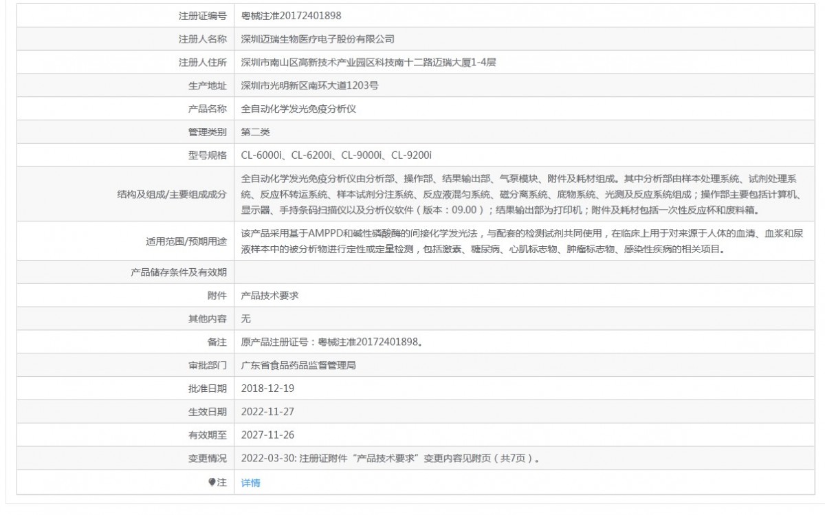Select attachment value 产品技术要求

click(x=269, y=295)
